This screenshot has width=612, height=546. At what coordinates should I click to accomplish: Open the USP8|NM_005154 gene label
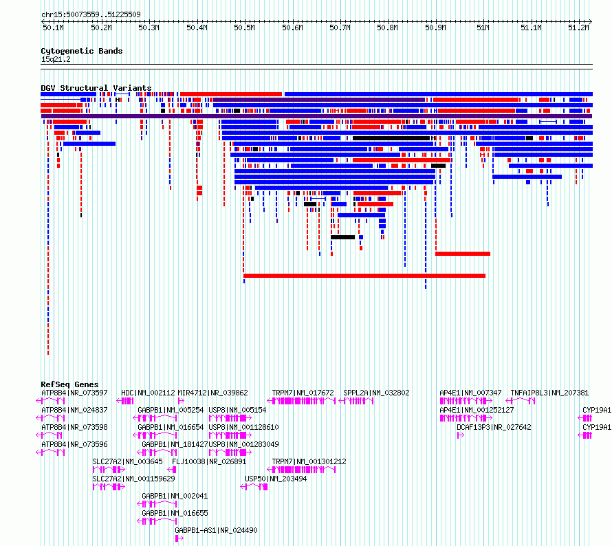(x=237, y=410)
